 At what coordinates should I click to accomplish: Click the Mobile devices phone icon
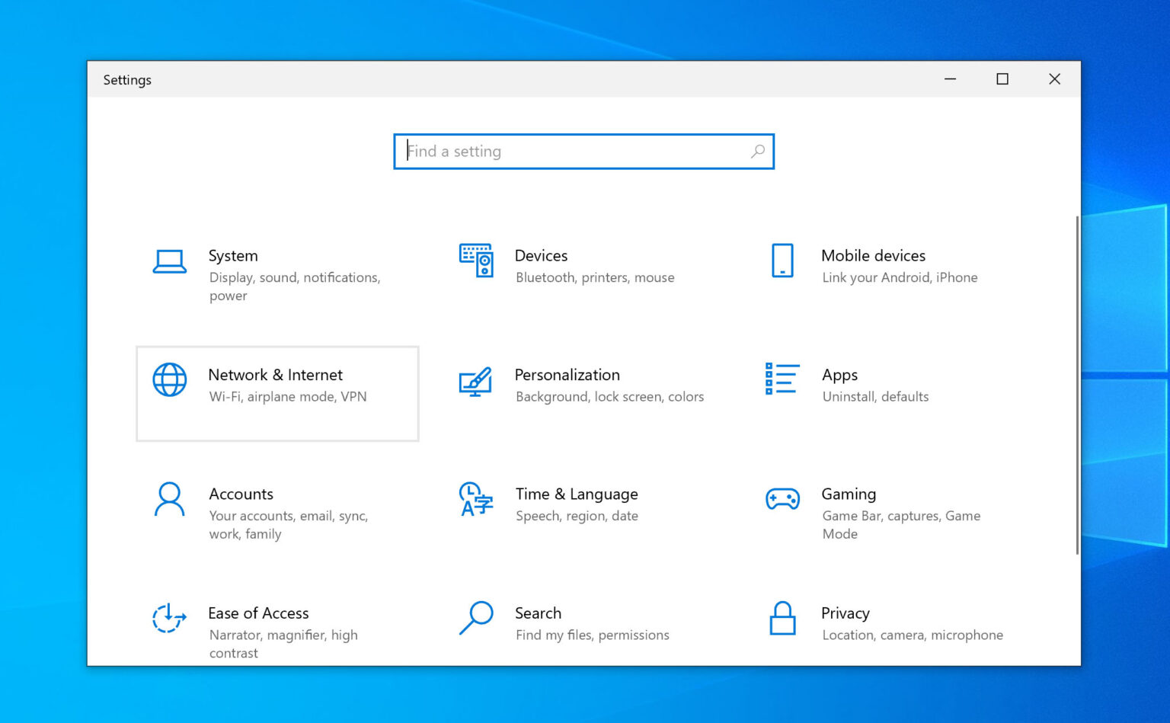coord(782,261)
